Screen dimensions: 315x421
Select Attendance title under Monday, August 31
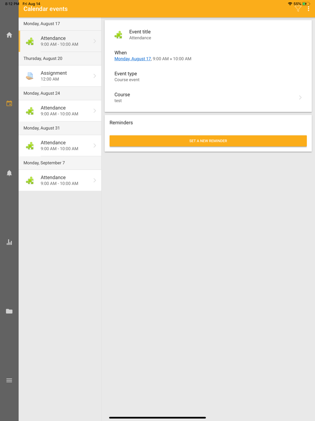(x=53, y=142)
